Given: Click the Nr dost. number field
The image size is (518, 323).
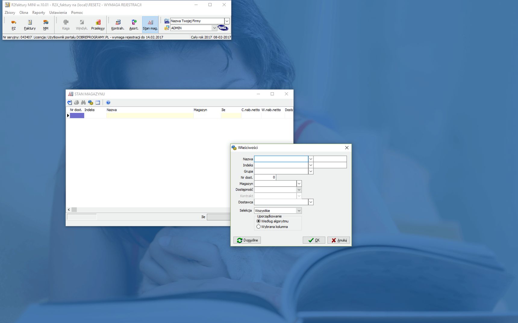Looking at the screenshot, I should point(265,178).
